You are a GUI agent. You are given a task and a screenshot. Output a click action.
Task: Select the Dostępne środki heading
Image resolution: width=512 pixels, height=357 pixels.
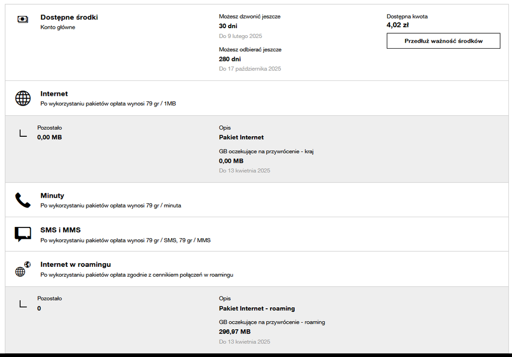[69, 17]
